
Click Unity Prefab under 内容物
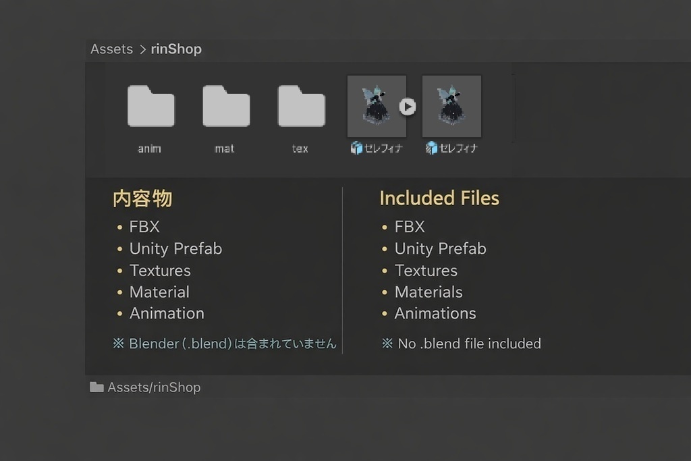point(176,248)
